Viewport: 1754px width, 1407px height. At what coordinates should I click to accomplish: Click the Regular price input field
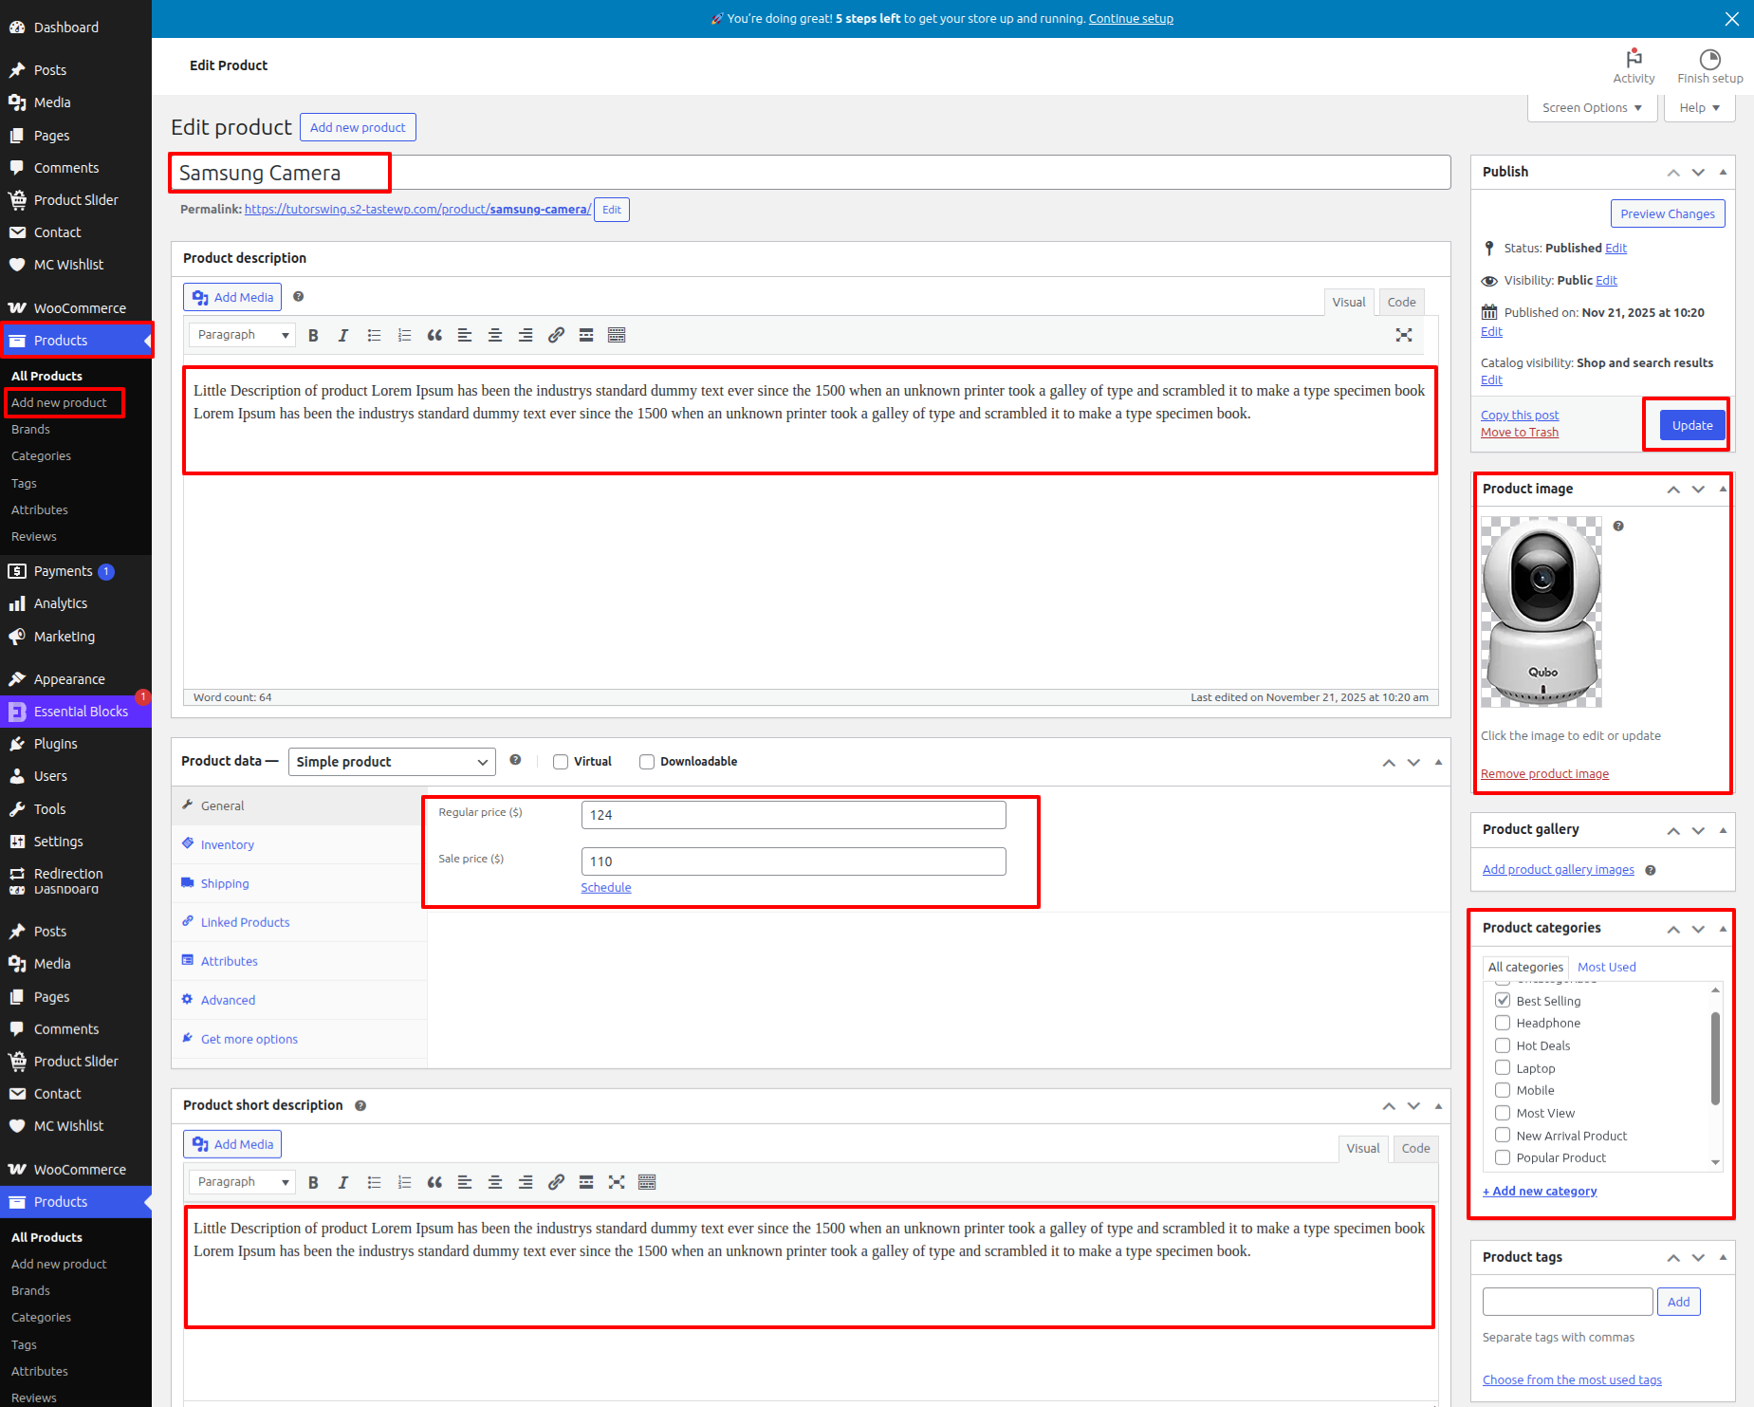point(793,815)
